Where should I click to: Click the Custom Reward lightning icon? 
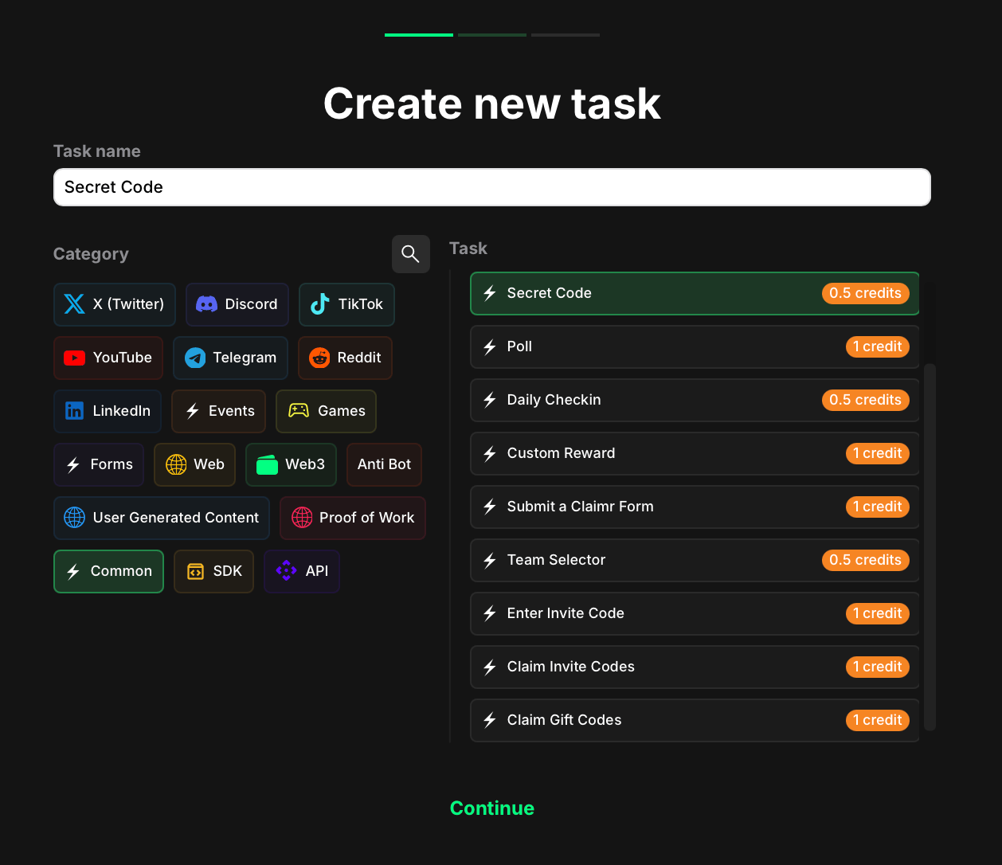click(490, 453)
